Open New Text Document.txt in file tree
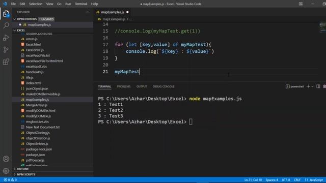The width and height of the screenshot is (326, 183). [x=43, y=127]
